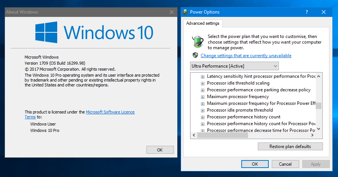Click the 2017 Microsoft Corporation copyright line

pos(70,69)
